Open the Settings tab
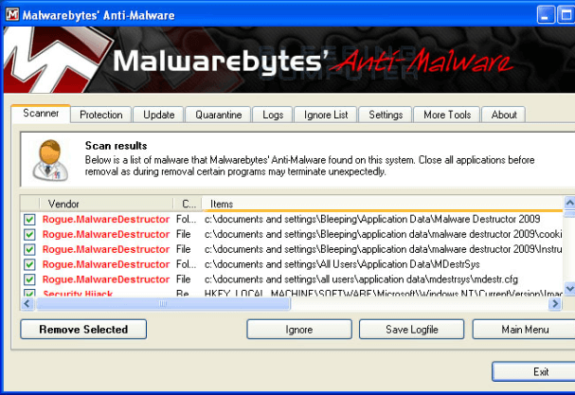575x395 pixels. tap(386, 115)
